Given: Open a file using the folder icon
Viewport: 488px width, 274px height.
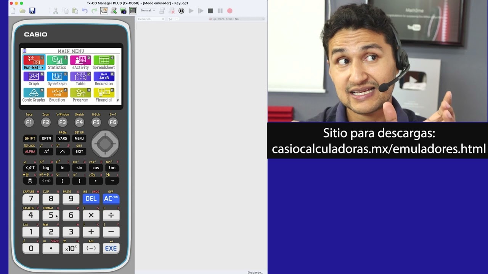Looking at the screenshot, I should tap(23, 11).
